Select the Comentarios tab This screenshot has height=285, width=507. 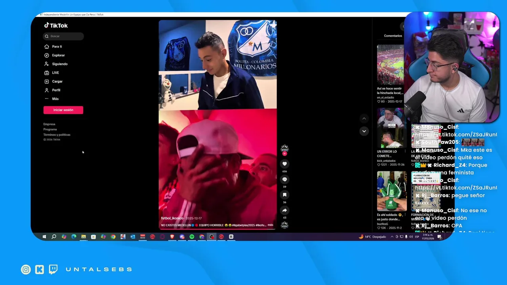click(393, 36)
